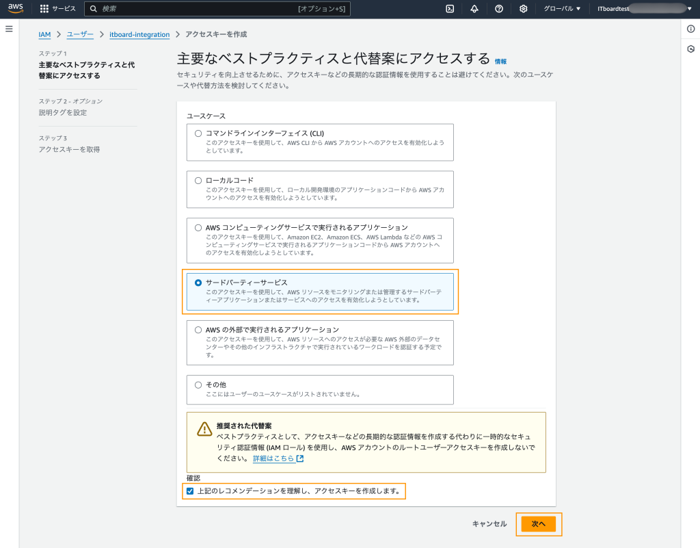
Task: Open the 詳細はこちら external link
Action: (x=278, y=459)
